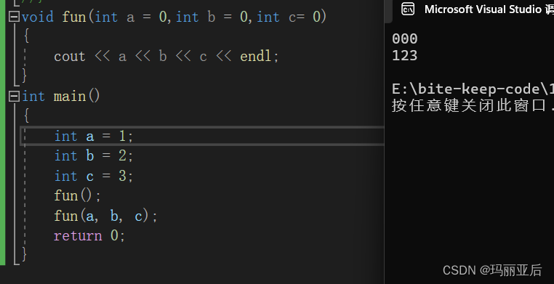Click 'int b = 0' default parameter
Image resolution: width=554 pixels, height=284 pixels.
212,17
